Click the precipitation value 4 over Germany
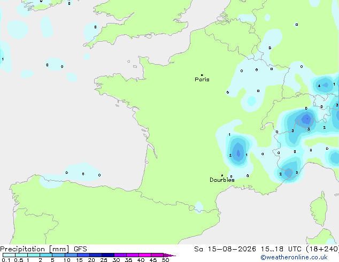339x262 pixels. (319, 86)
